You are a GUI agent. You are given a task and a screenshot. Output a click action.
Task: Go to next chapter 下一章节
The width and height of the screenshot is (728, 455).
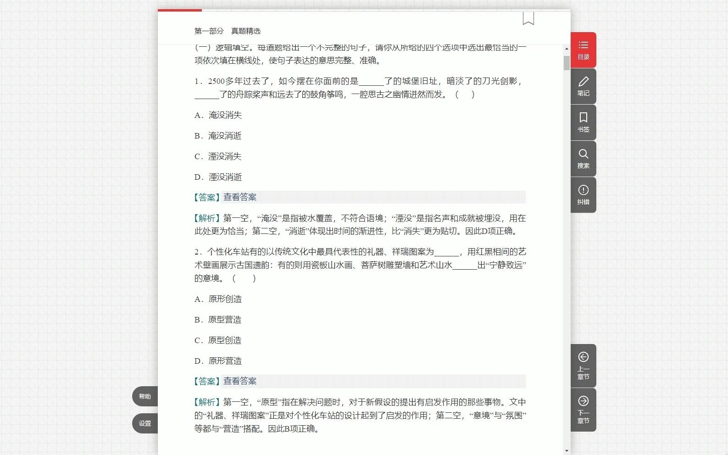tap(583, 410)
